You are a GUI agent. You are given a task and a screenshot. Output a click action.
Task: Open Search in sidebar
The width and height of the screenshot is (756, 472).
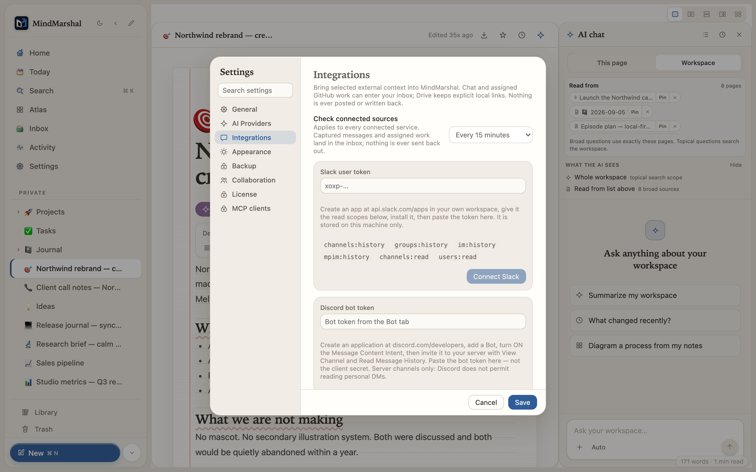tap(76, 91)
